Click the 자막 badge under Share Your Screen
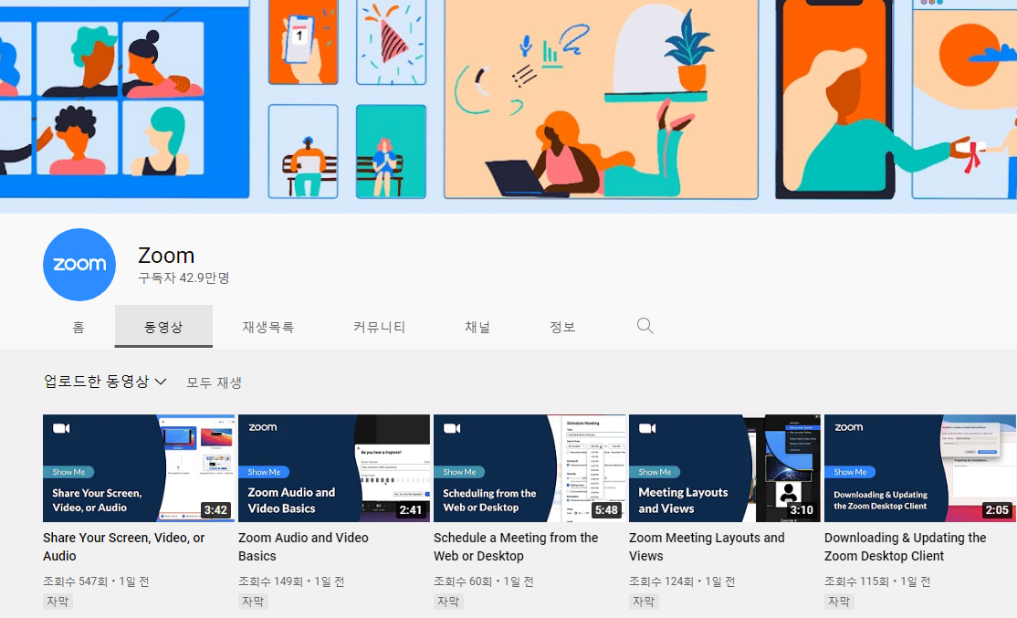The width and height of the screenshot is (1017, 618). click(58, 602)
